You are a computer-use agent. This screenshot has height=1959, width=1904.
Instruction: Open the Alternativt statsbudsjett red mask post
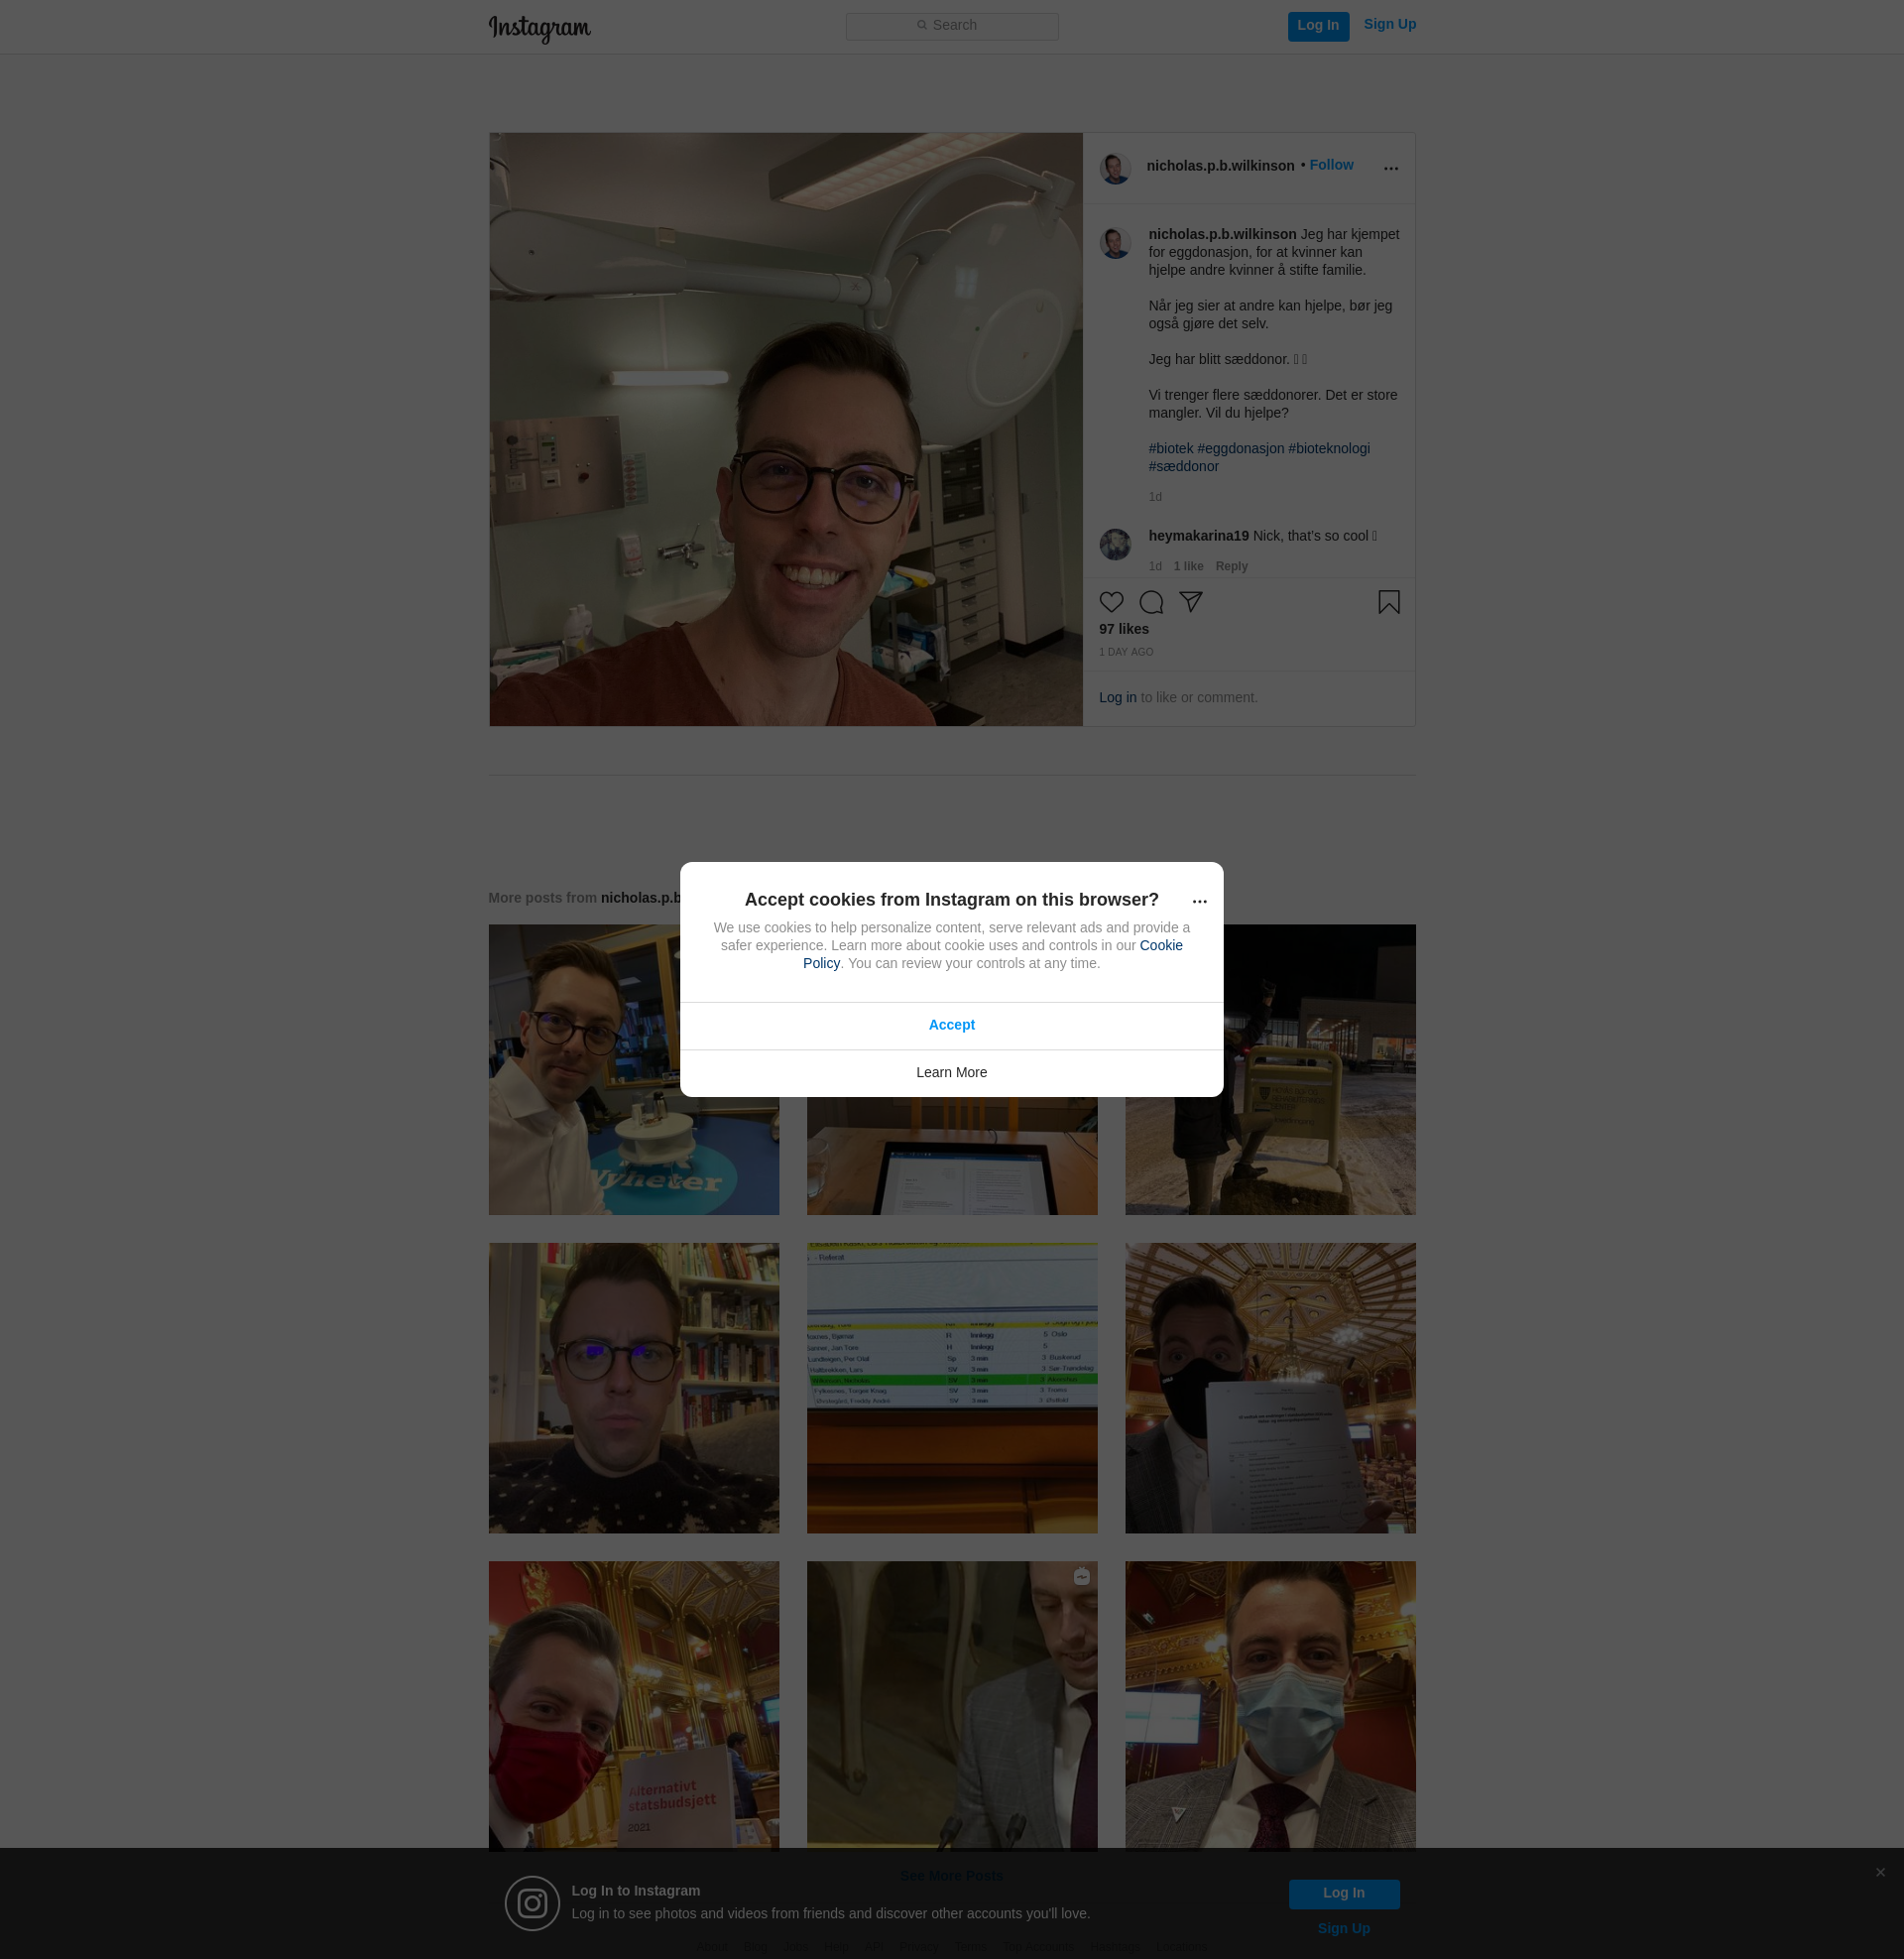click(x=633, y=1706)
